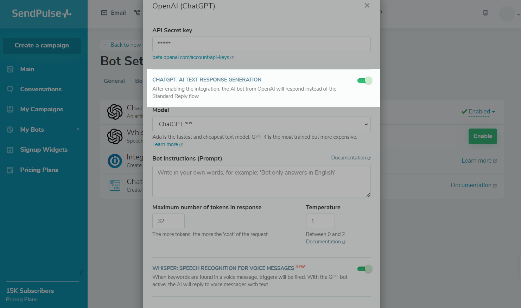Click the Pricing Plans sidebar icon
Screen dimensions: 521x308
(10, 170)
